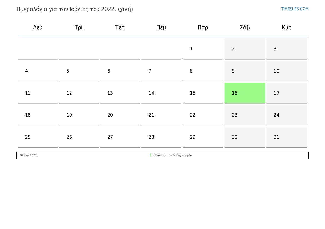325x229 pixels.
Task: Select the highlighted date 16
Action: coord(245,93)
